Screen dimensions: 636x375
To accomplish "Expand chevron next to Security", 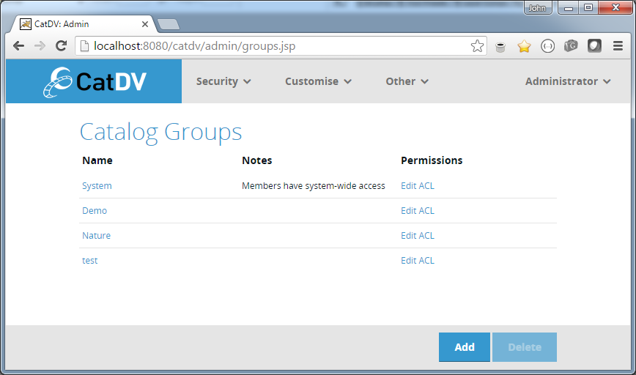I will click(x=247, y=82).
